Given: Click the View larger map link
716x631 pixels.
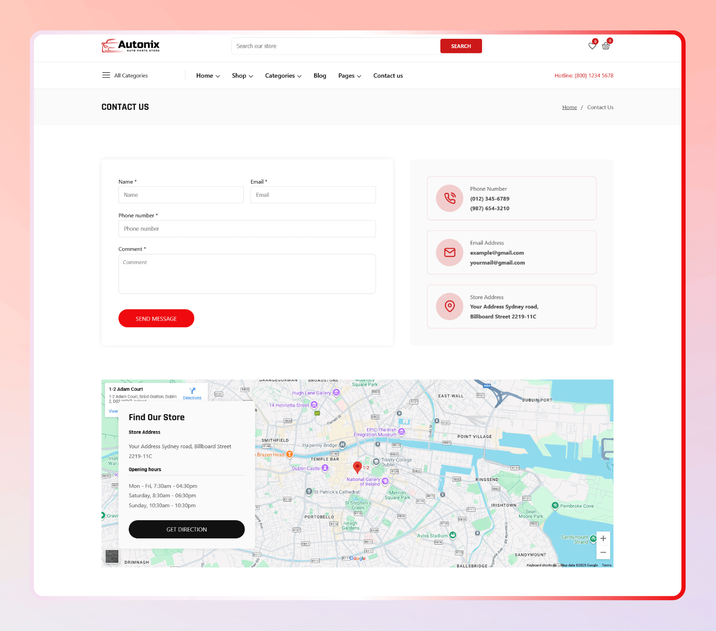Looking at the screenshot, I should (114, 411).
